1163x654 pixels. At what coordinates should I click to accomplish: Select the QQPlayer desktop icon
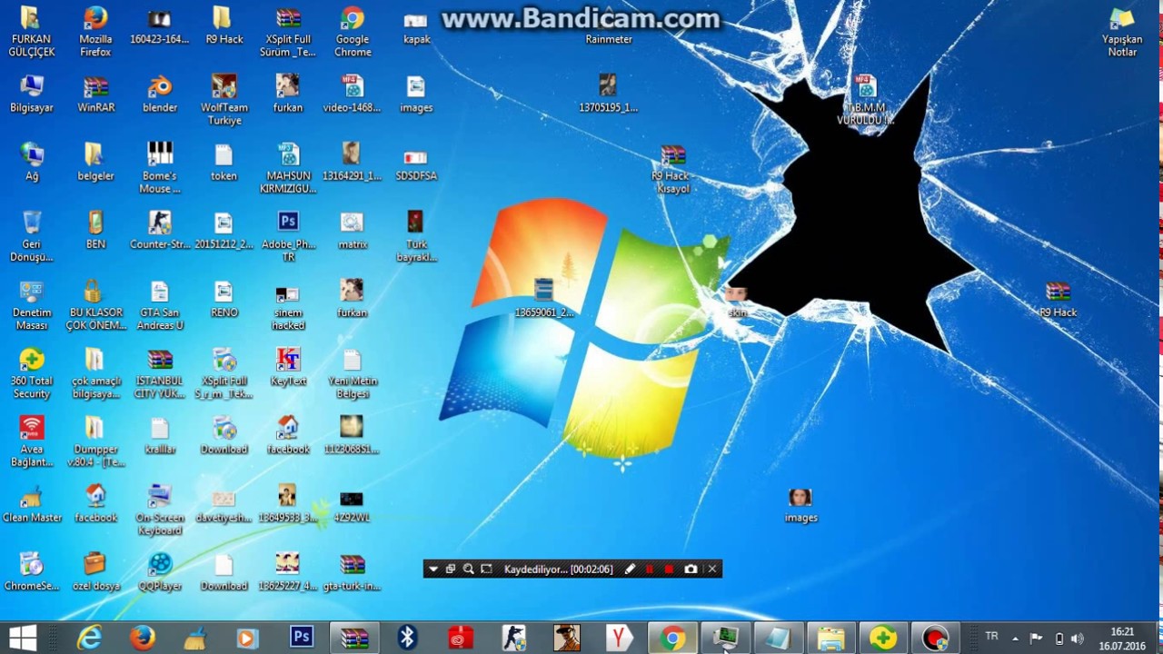point(160,572)
